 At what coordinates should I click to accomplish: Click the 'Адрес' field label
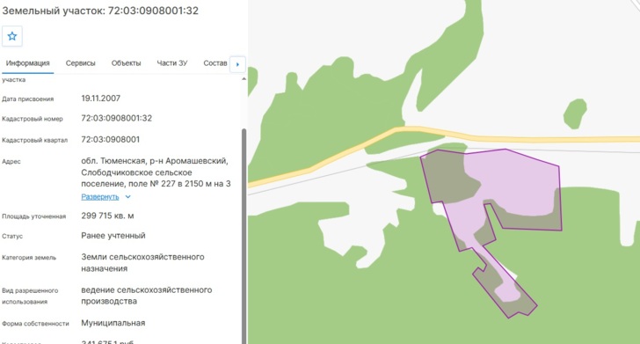click(x=11, y=162)
